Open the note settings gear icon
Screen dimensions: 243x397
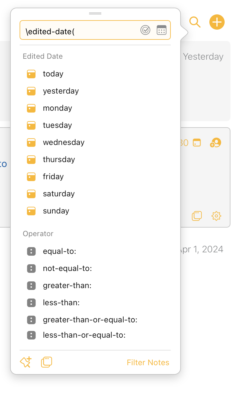(x=216, y=216)
